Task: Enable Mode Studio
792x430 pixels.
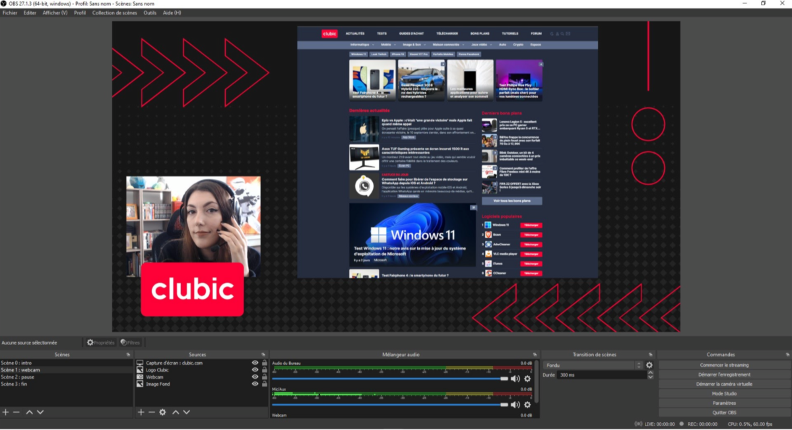Action: pos(724,393)
